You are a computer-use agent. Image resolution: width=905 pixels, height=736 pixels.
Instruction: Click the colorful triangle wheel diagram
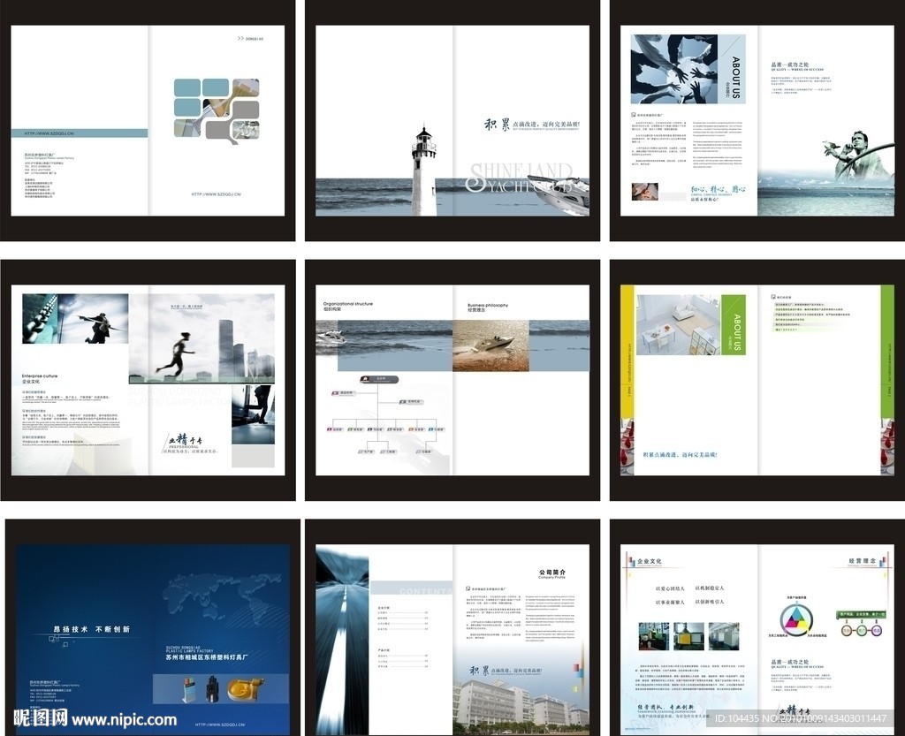point(796,620)
